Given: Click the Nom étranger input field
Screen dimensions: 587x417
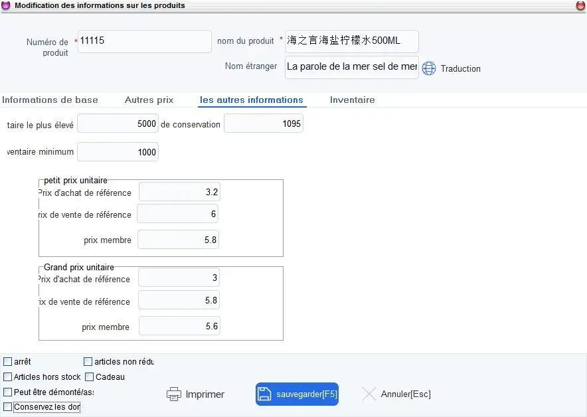Looking at the screenshot, I should click(352, 67).
